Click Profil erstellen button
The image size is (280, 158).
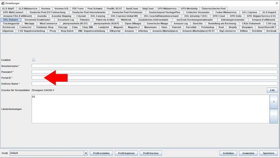click(x=101, y=153)
